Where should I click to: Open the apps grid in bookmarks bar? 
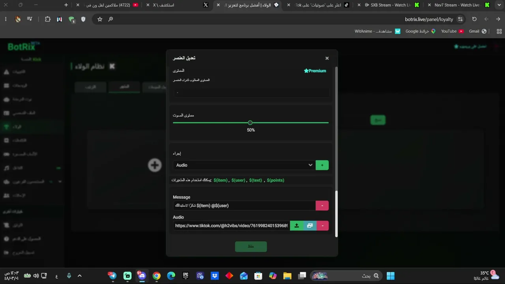point(499,31)
